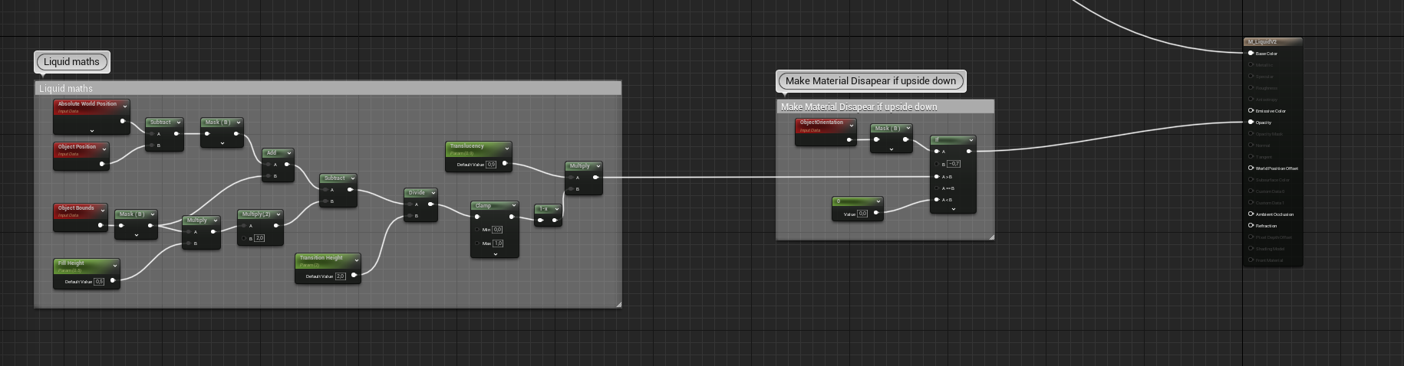
Task: Collapse the Divide node using its header arrow
Action: point(433,193)
